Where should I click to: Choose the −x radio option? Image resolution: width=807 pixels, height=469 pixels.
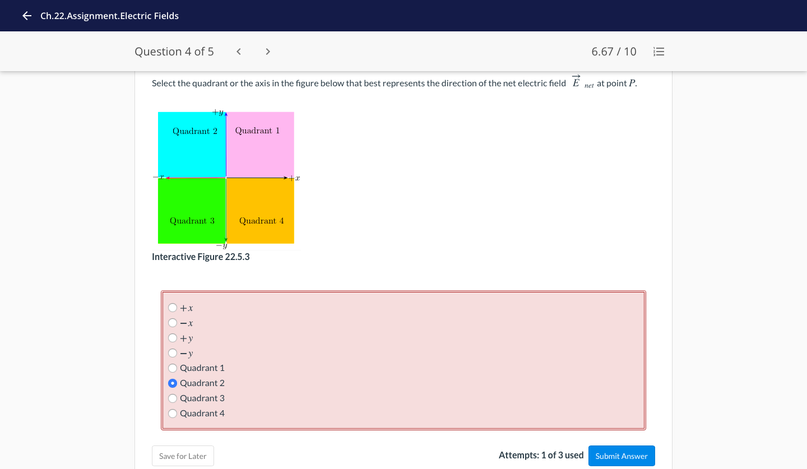(x=173, y=323)
